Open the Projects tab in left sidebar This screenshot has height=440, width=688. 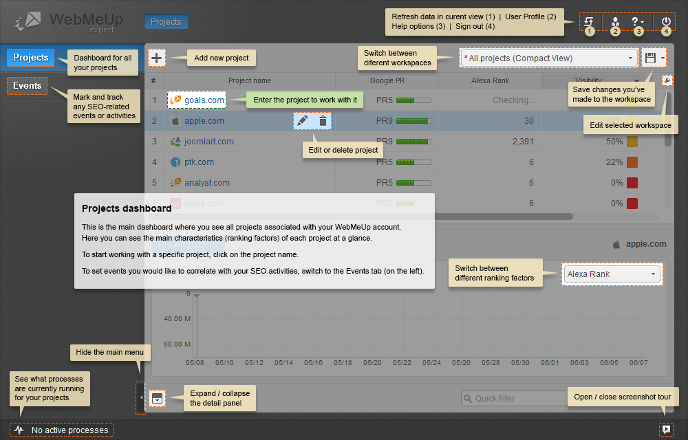(31, 58)
